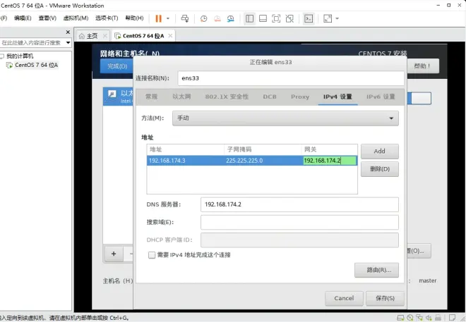This screenshot has width=466, height=322.
Task: Switch to the 以太网 tab
Action: [181, 97]
